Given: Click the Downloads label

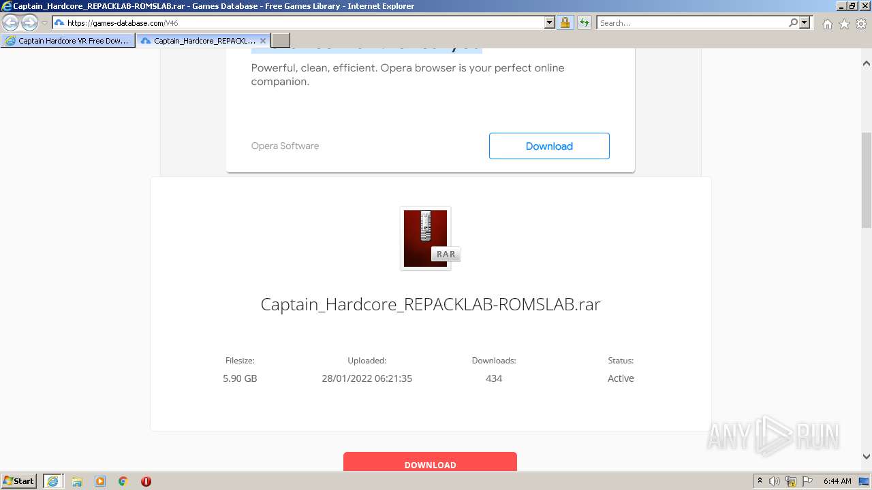Looking at the screenshot, I should [494, 361].
